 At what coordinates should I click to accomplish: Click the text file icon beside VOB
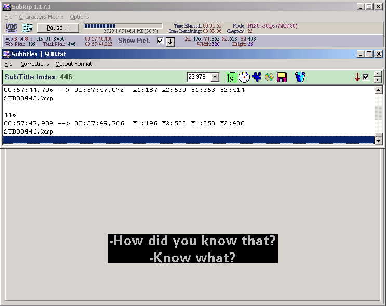[27, 28]
